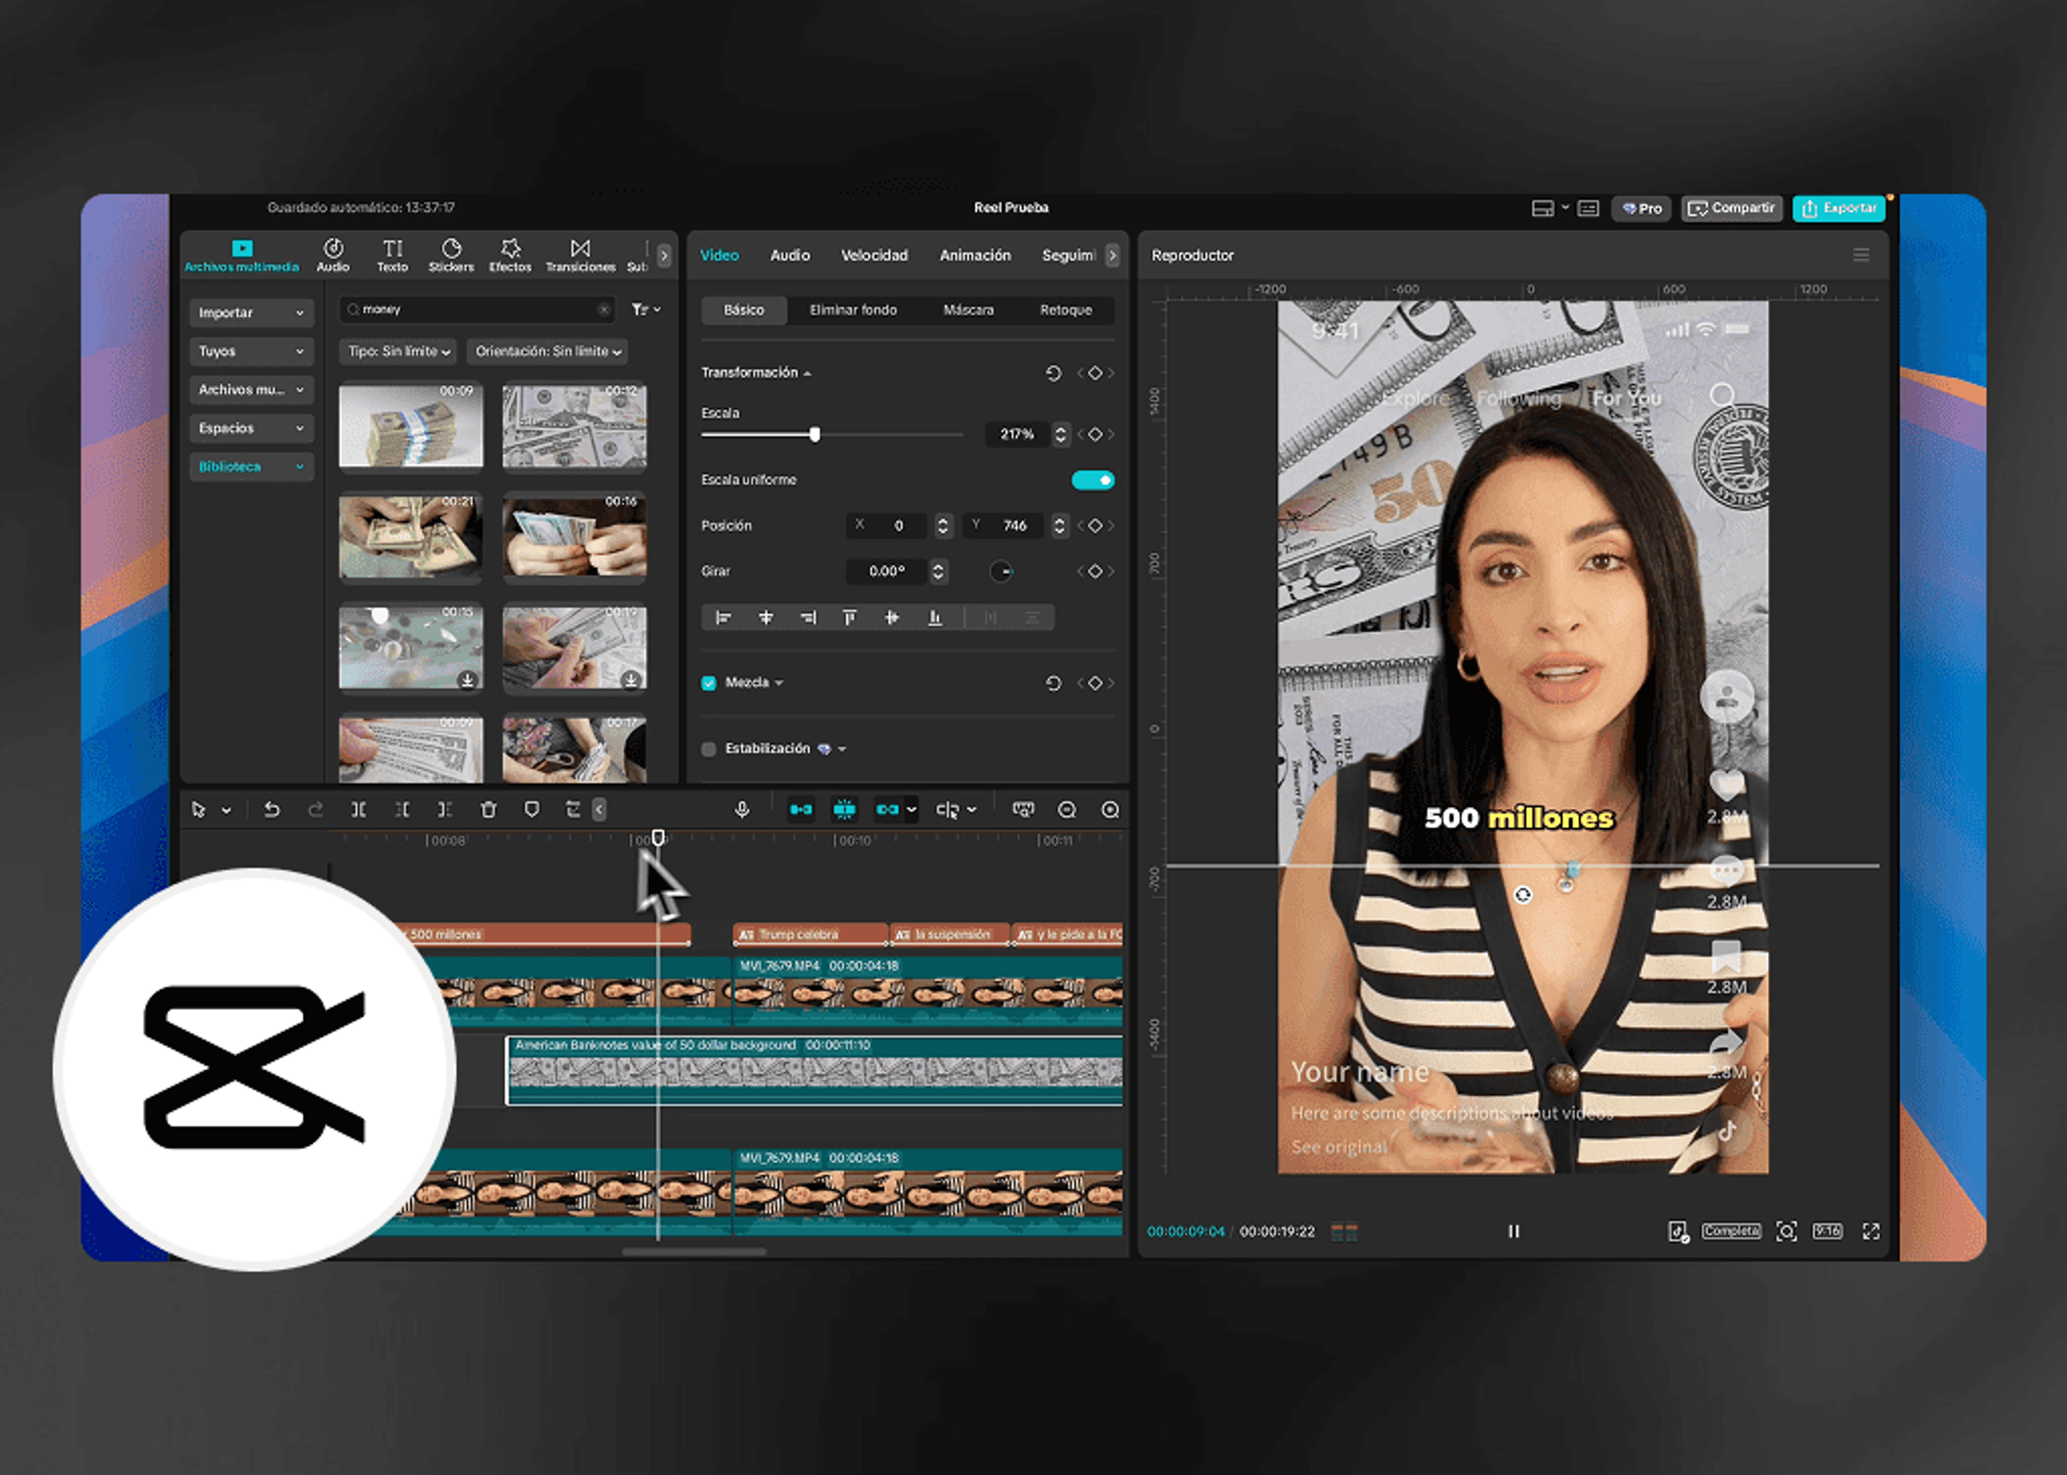2067x1475 pixels.
Task: Expand the Tuyos section
Action: 252,350
